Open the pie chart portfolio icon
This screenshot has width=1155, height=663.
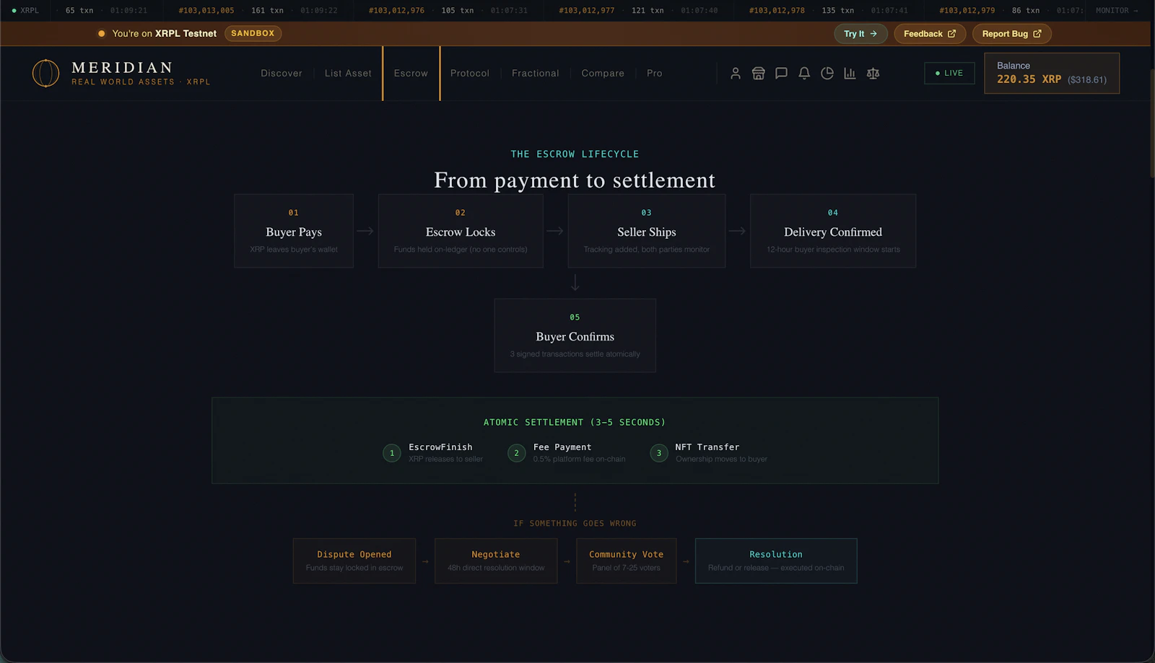827,74
